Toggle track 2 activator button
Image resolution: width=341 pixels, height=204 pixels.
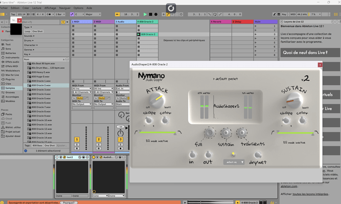click(98, 140)
